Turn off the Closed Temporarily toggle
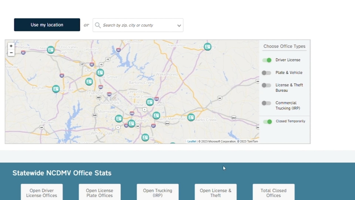 (x=267, y=121)
